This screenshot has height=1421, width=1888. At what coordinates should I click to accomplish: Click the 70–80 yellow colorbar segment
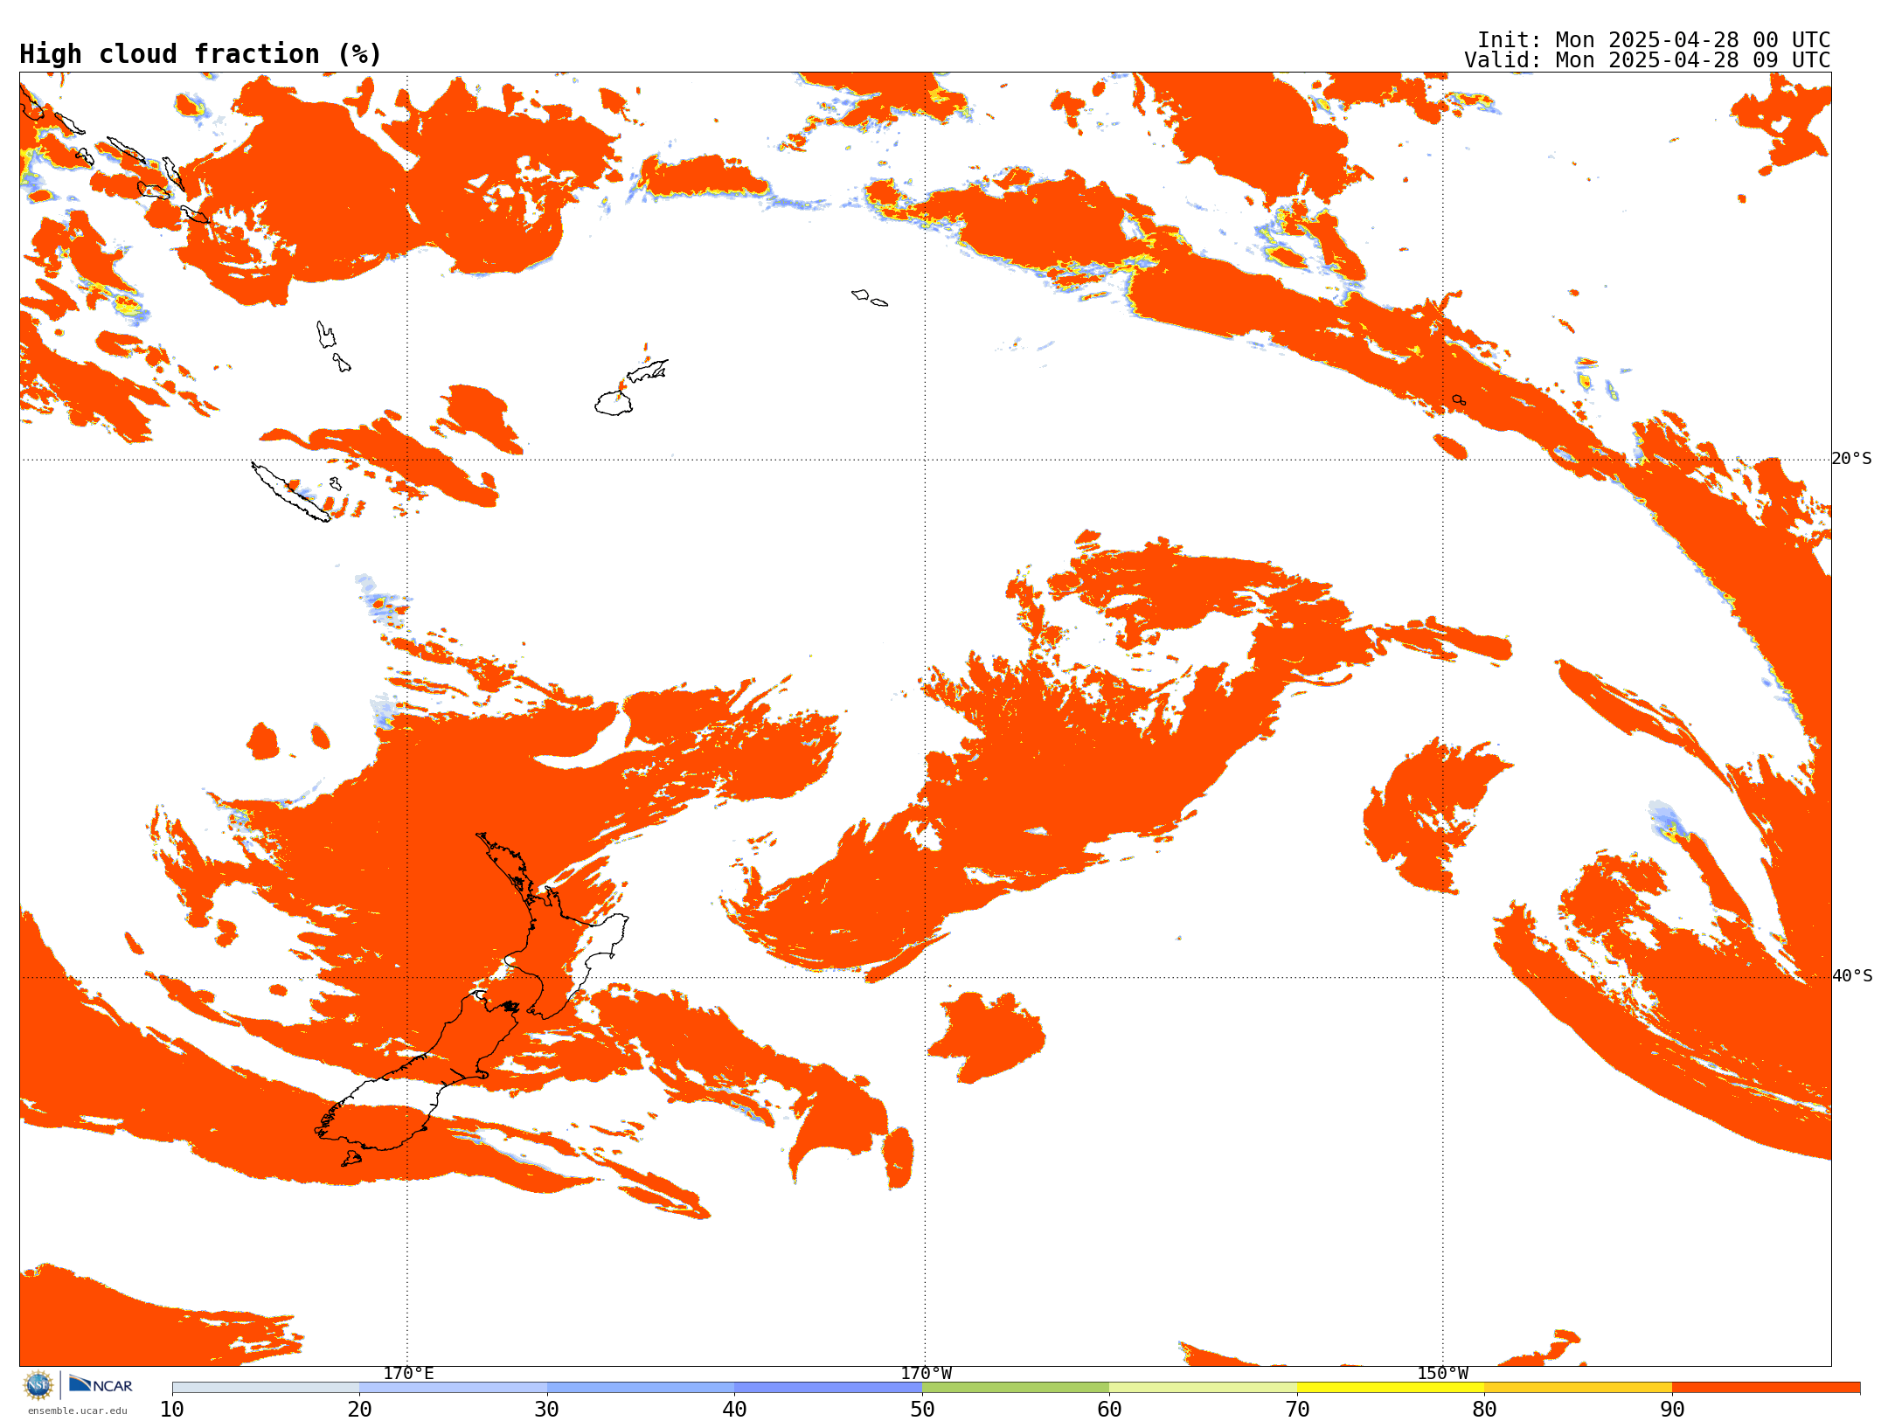[x=1391, y=1388]
